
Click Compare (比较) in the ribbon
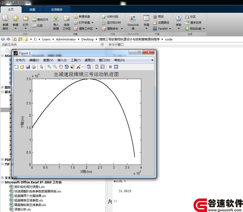(37, 26)
